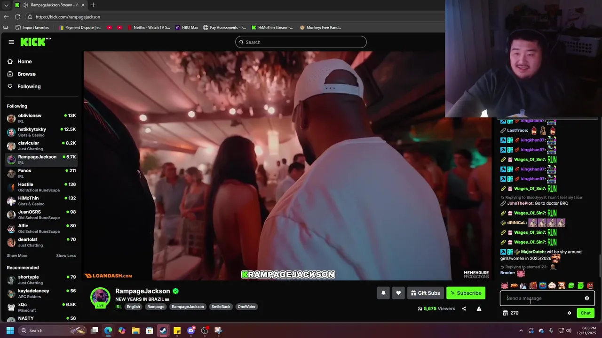
Task: Follow channel with heart button
Action: [x=398, y=293]
